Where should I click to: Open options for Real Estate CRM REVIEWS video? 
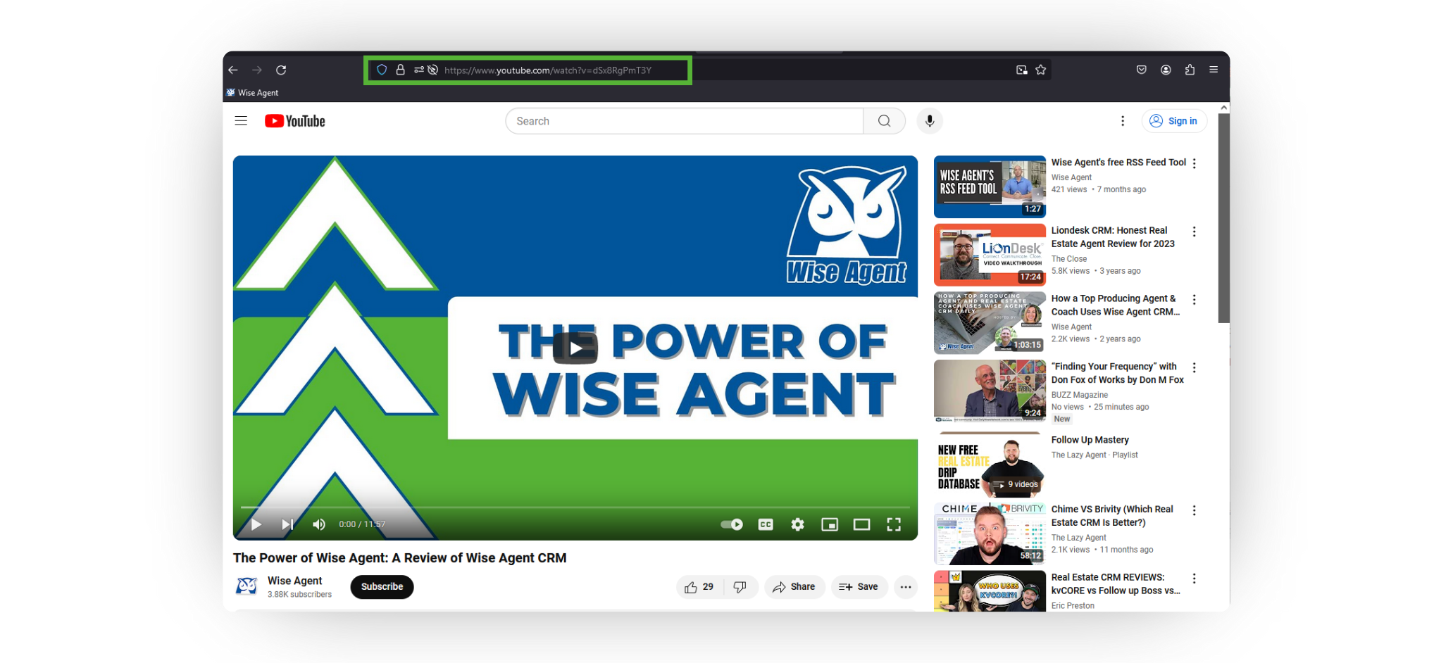tap(1195, 579)
